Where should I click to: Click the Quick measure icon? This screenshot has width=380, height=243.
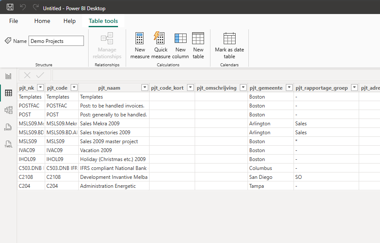coord(159,39)
